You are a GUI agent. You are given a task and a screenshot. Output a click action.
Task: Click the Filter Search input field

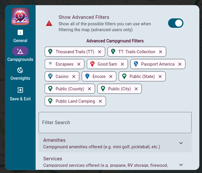(115, 122)
